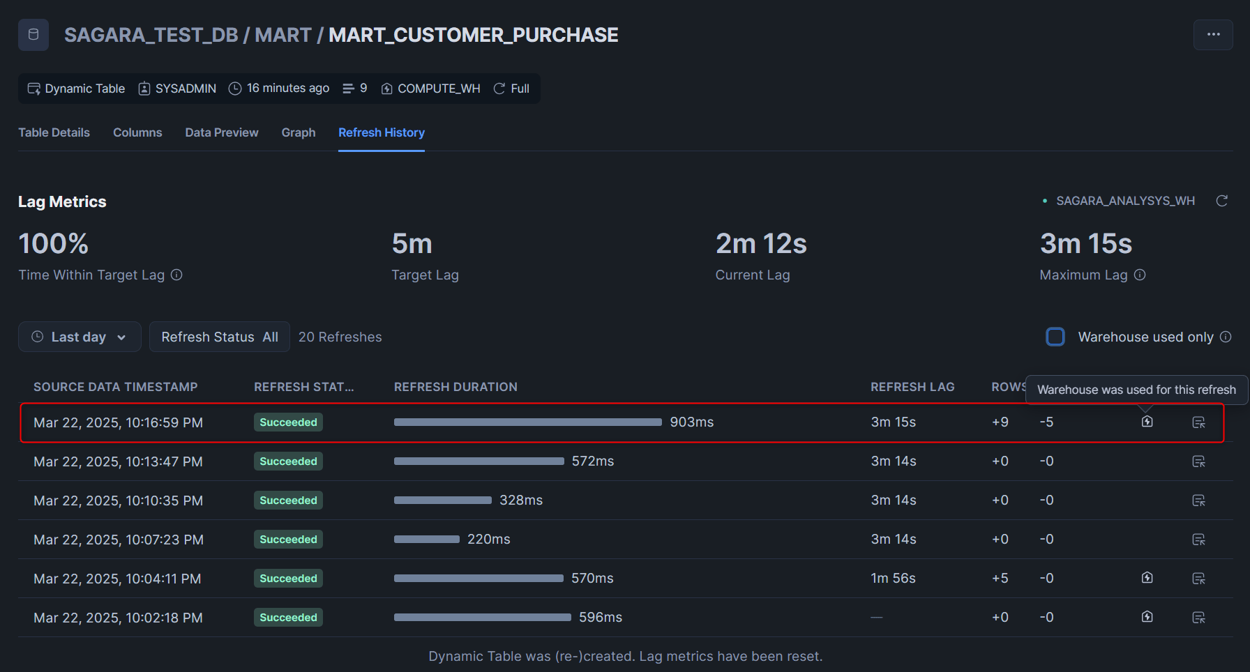Screen dimensions: 1250x672
Task: Click the +9 rows inserted value
Action: pyautogui.click(x=1000, y=422)
